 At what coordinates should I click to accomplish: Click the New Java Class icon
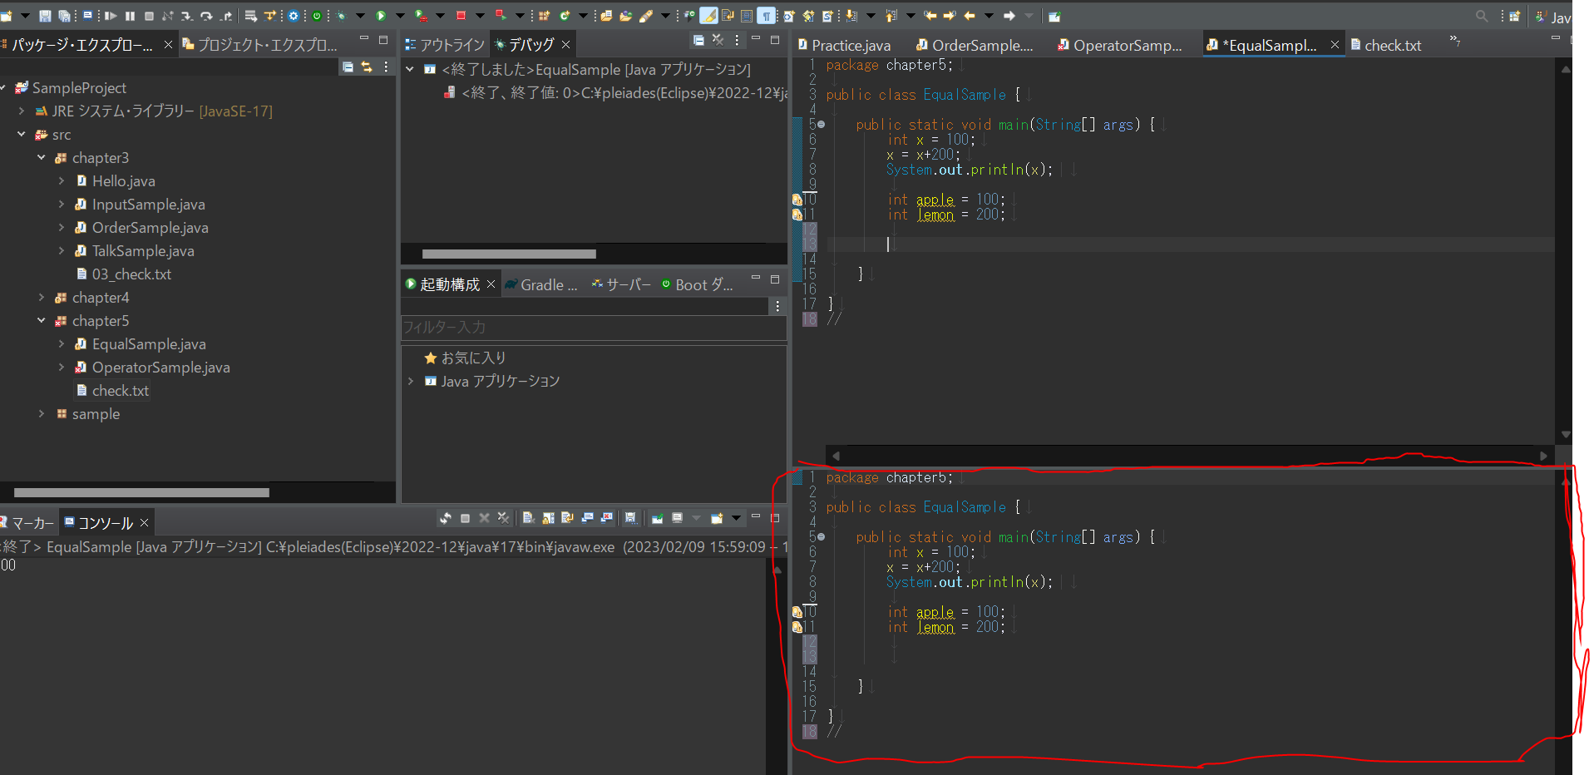pyautogui.click(x=564, y=16)
